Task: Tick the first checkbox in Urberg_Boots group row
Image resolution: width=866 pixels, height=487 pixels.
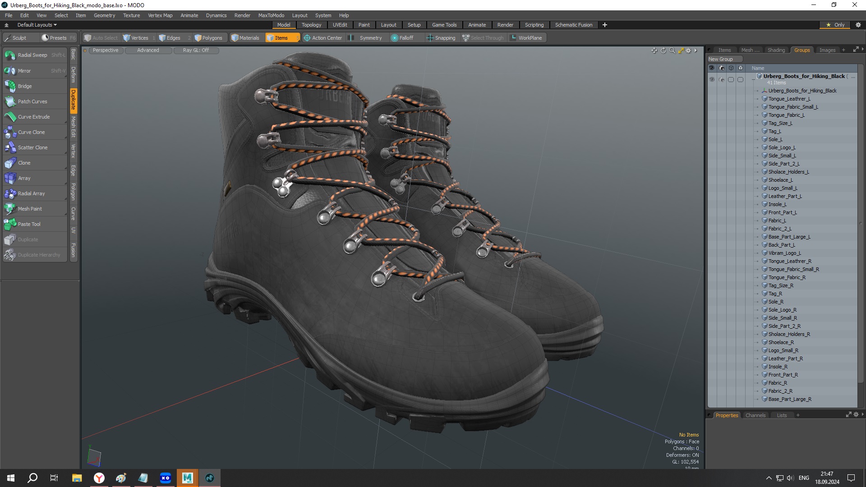Action: [x=731, y=80]
